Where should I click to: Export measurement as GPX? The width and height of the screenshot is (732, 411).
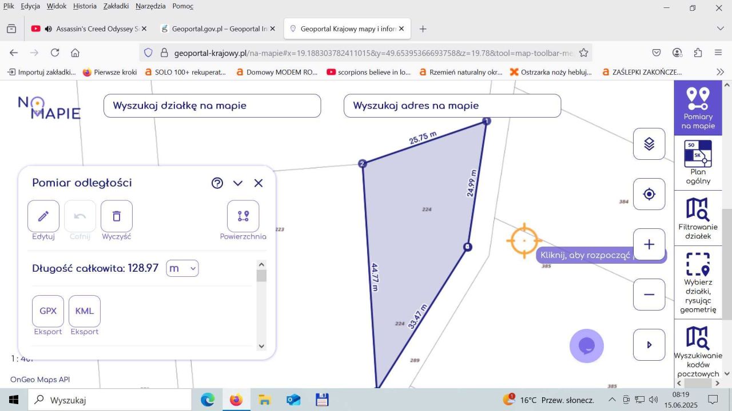[x=48, y=311]
